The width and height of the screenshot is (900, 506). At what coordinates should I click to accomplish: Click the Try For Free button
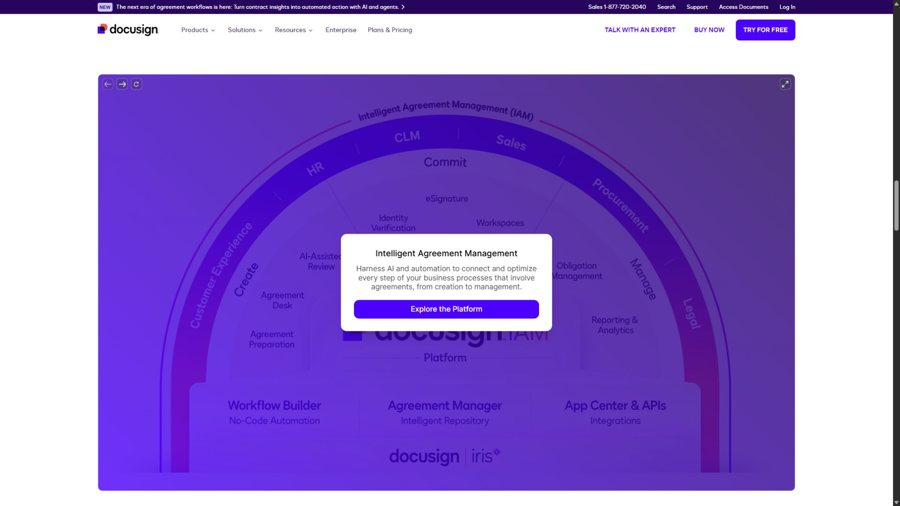[x=765, y=30]
